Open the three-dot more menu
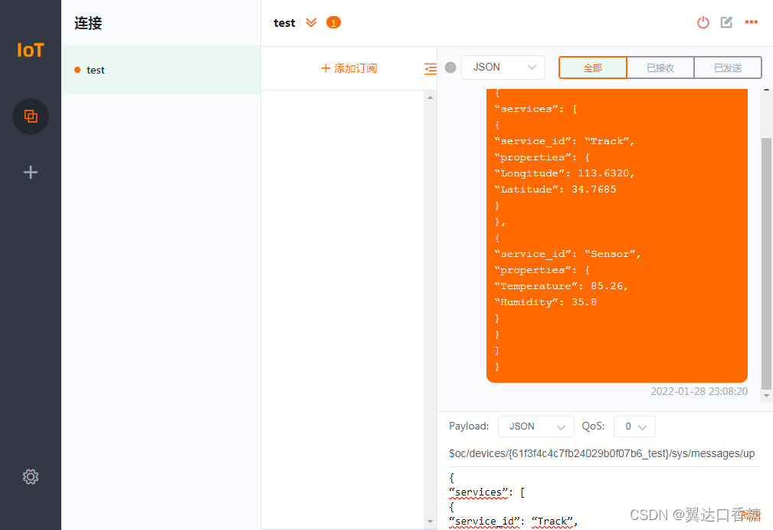This screenshot has height=530, width=773. point(752,21)
